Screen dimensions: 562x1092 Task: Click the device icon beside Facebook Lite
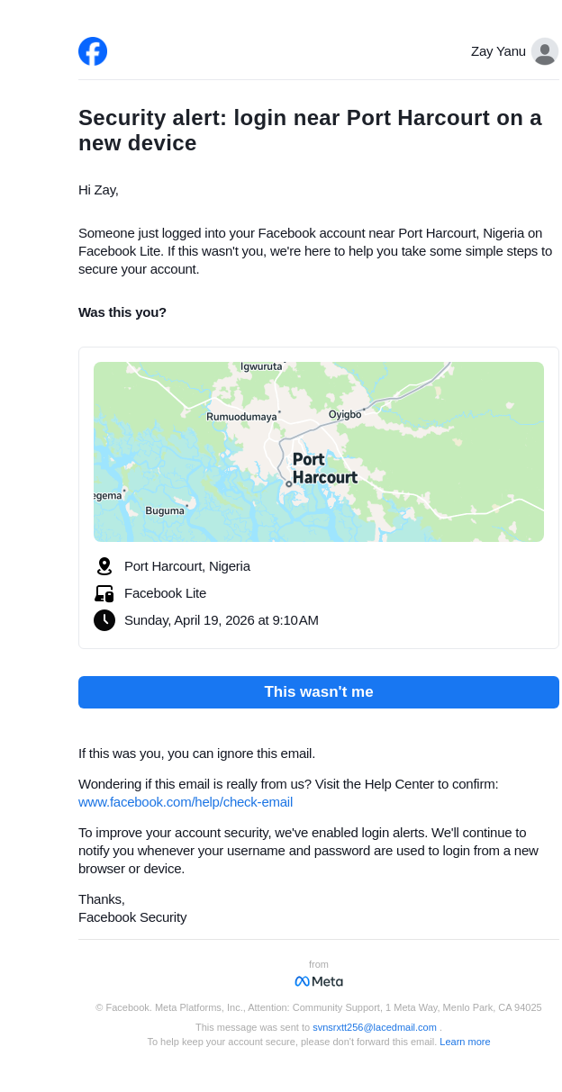point(104,593)
